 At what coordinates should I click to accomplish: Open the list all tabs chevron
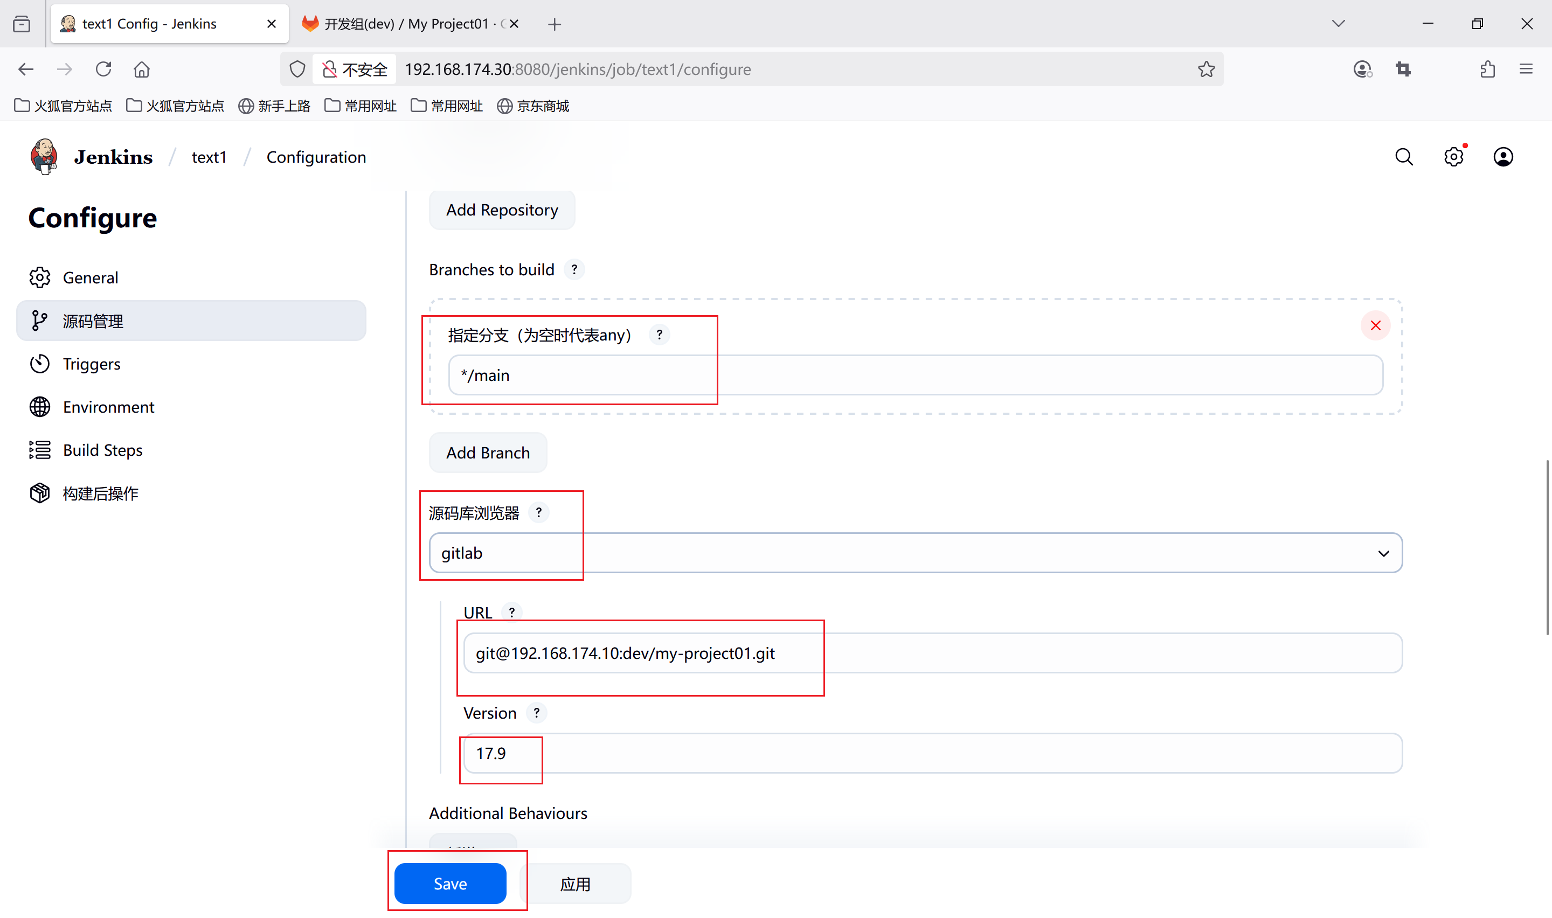pyautogui.click(x=1338, y=24)
